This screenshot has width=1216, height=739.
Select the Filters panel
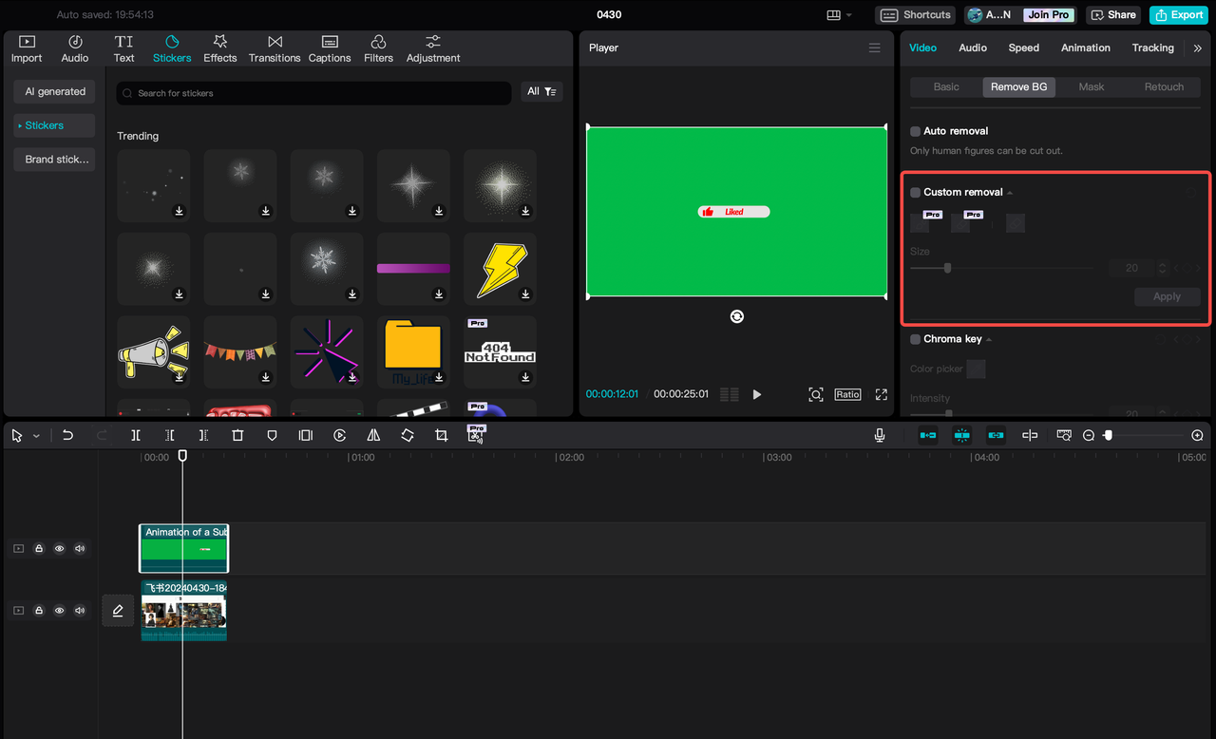pyautogui.click(x=378, y=47)
